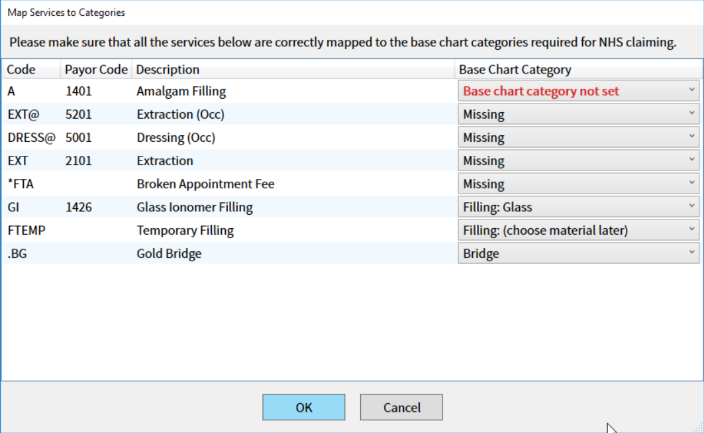This screenshot has width=704, height=433.
Task: Click payor code 5001
Action: coord(79,137)
